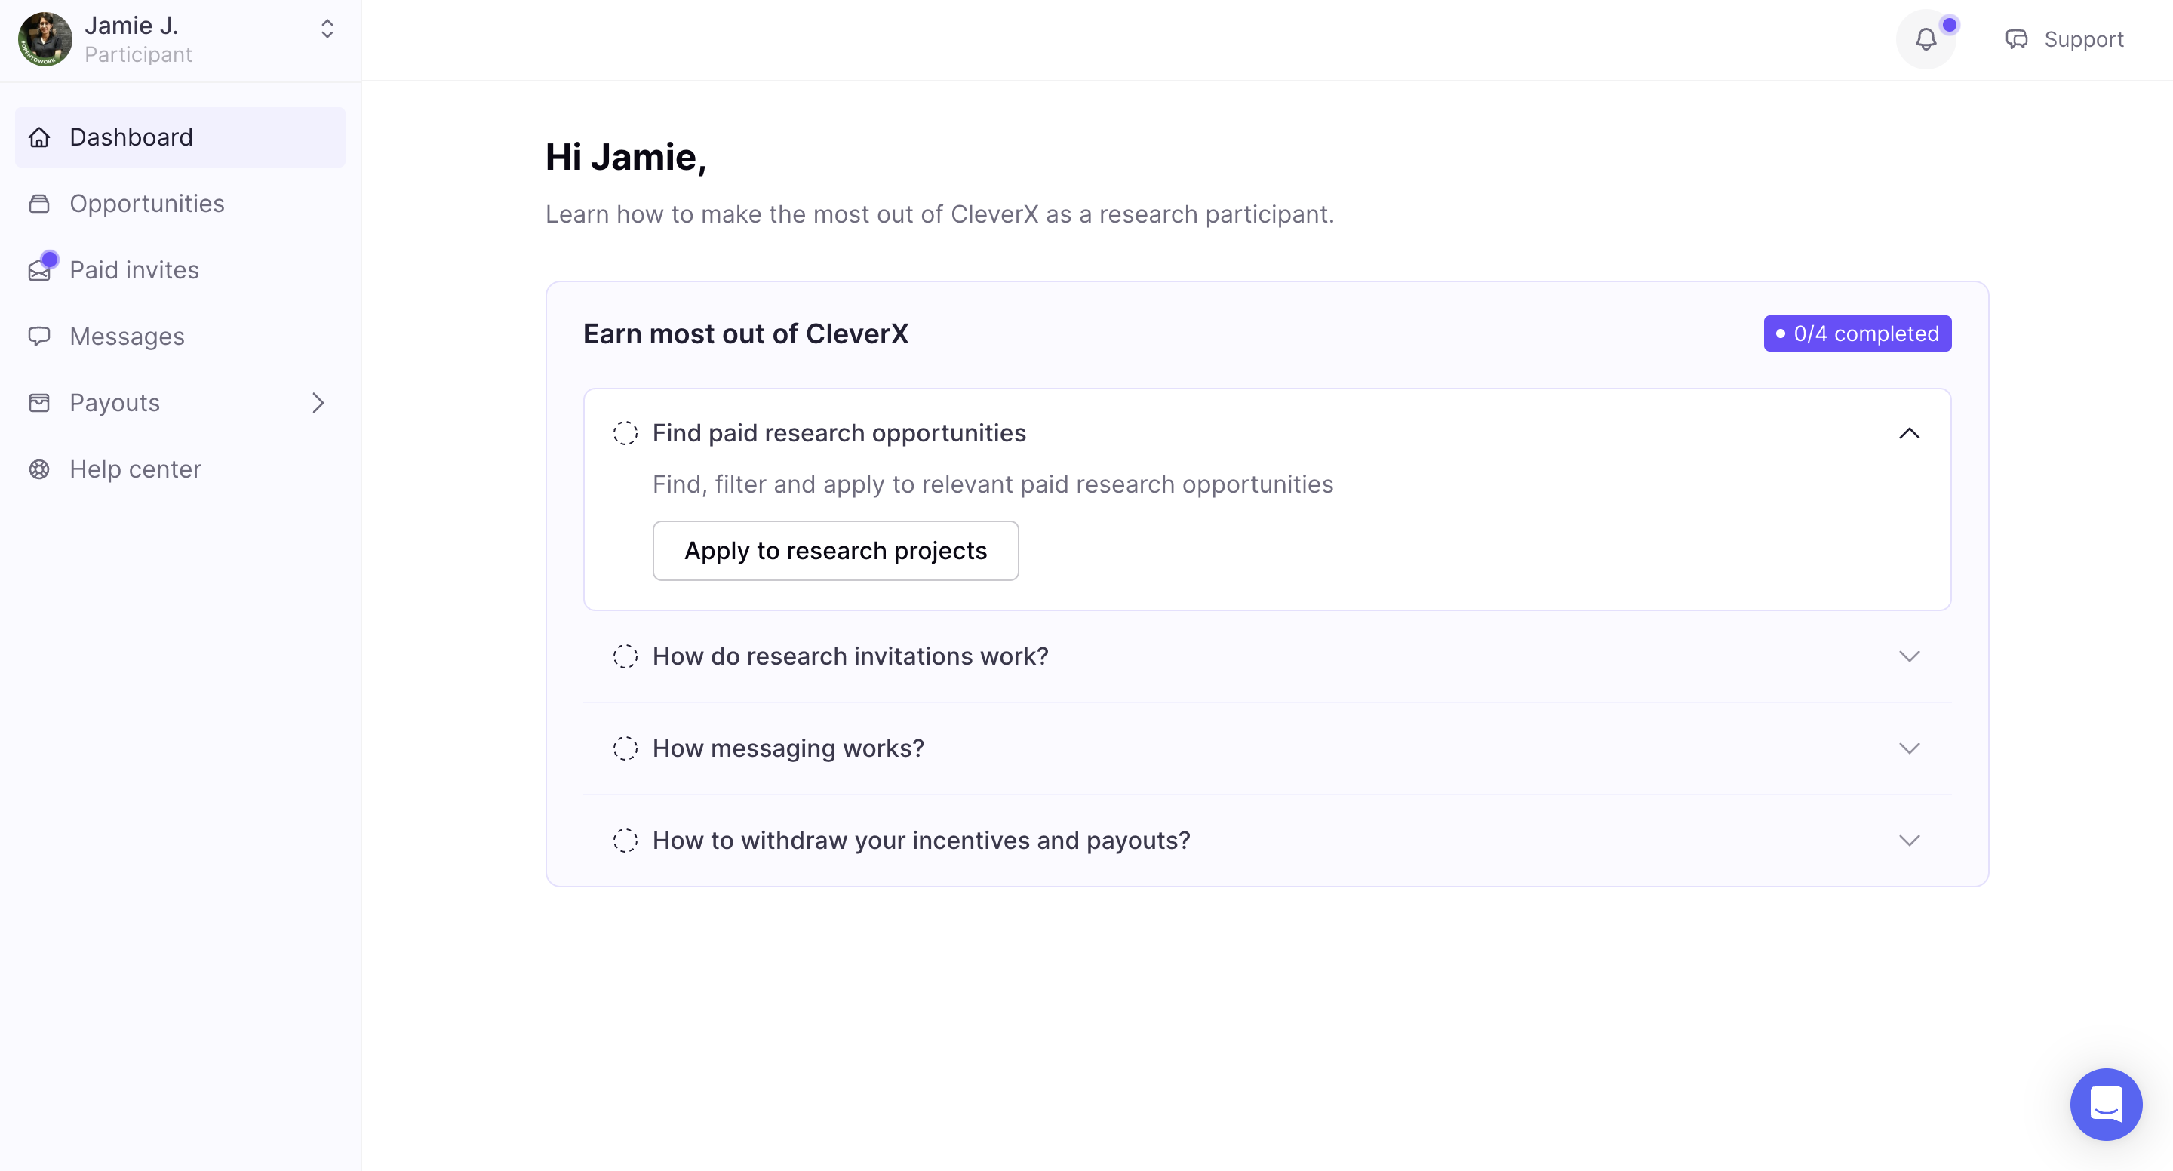Click the Help center lifebuoy icon
Screen dimensions: 2173x1171
coord(40,469)
